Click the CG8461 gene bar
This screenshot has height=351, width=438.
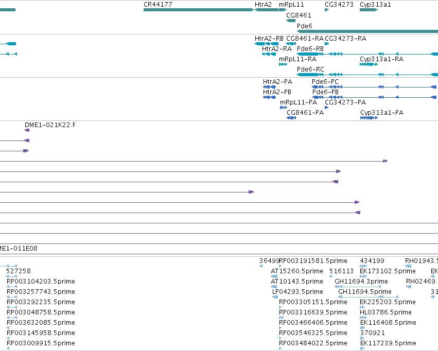tap(291, 21)
